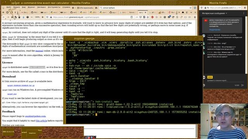
Task: Open the Закладки menu
Action: tap(41, 7)
